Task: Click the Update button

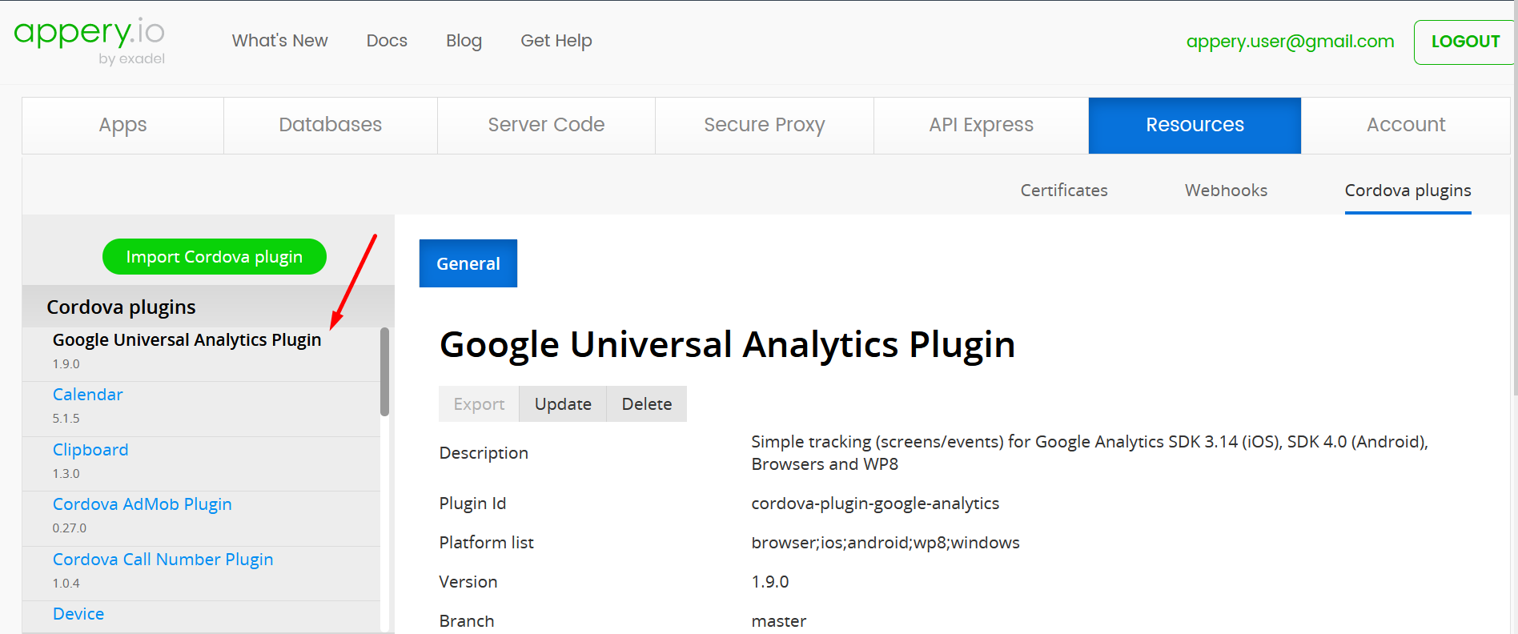Action: pyautogui.click(x=563, y=404)
